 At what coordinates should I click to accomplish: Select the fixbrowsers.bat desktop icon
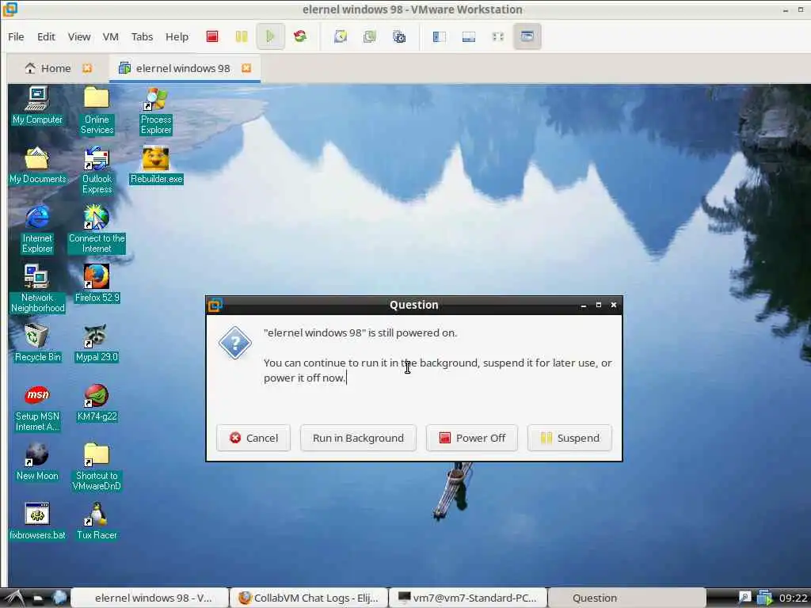[37, 521]
